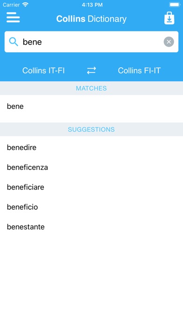Tap the Collins Dictionary title

tap(91, 19)
